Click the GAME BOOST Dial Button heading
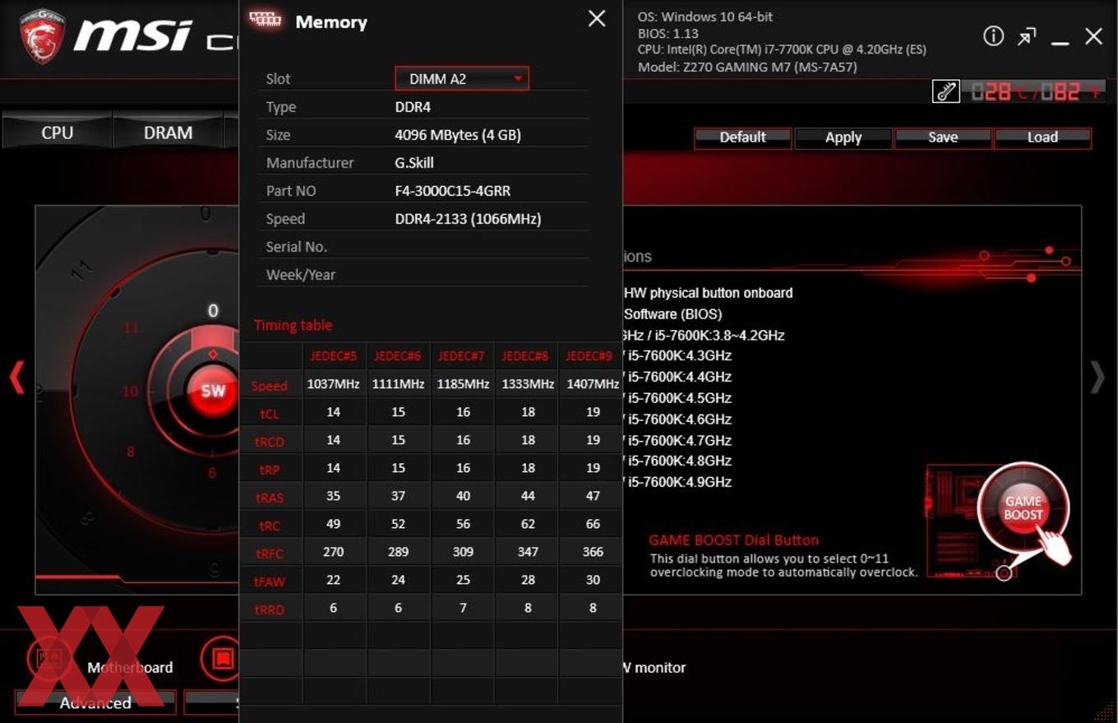This screenshot has width=1118, height=723. point(734,540)
